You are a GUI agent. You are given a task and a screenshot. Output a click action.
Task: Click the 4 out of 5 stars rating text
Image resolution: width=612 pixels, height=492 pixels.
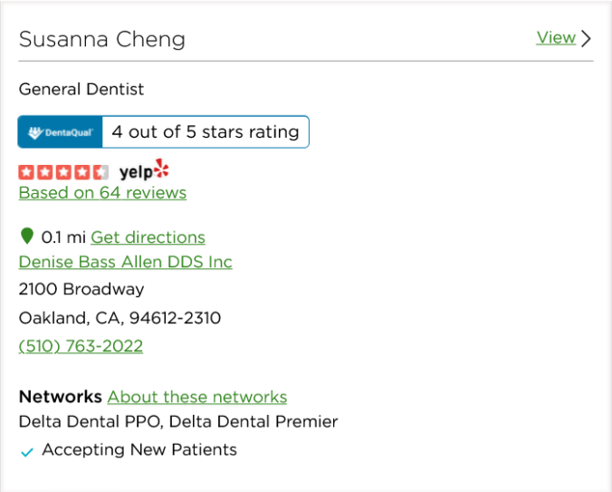click(x=206, y=131)
